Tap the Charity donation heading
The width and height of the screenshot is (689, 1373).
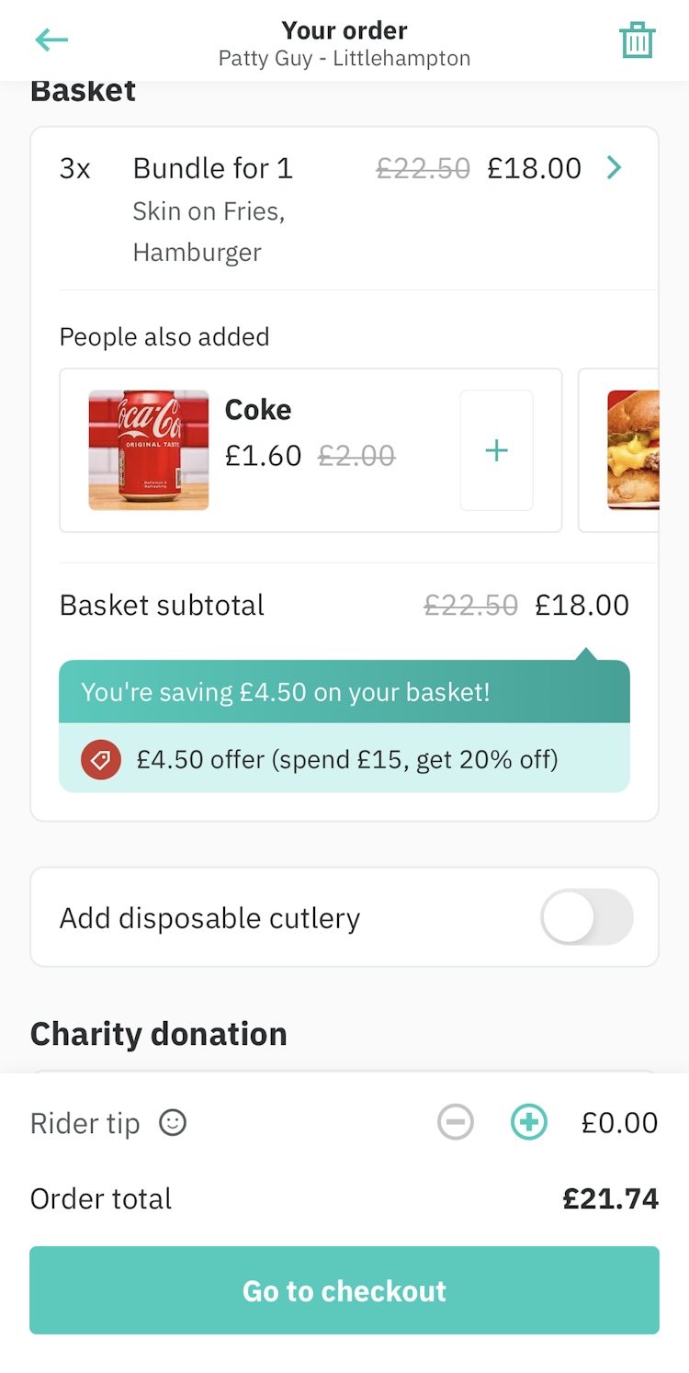[x=159, y=1034]
